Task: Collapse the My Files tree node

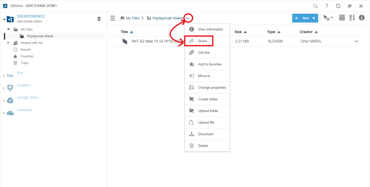Action: 8,29
